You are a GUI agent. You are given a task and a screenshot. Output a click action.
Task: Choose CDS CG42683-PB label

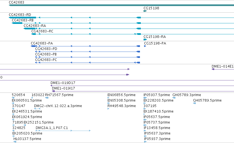pyautogui.click(x=46, y=54)
